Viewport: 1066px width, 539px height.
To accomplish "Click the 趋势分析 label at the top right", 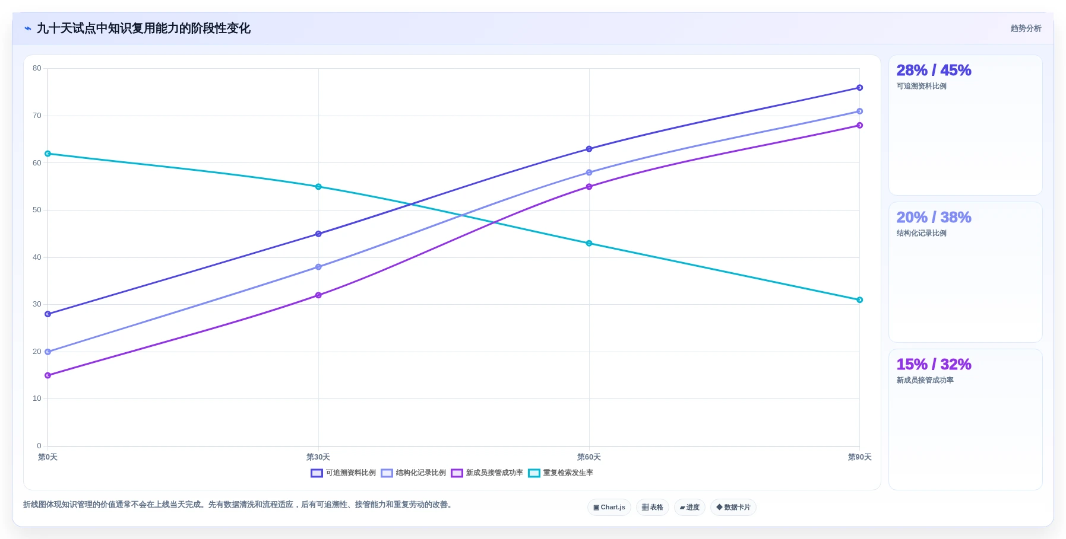I will coord(1026,28).
